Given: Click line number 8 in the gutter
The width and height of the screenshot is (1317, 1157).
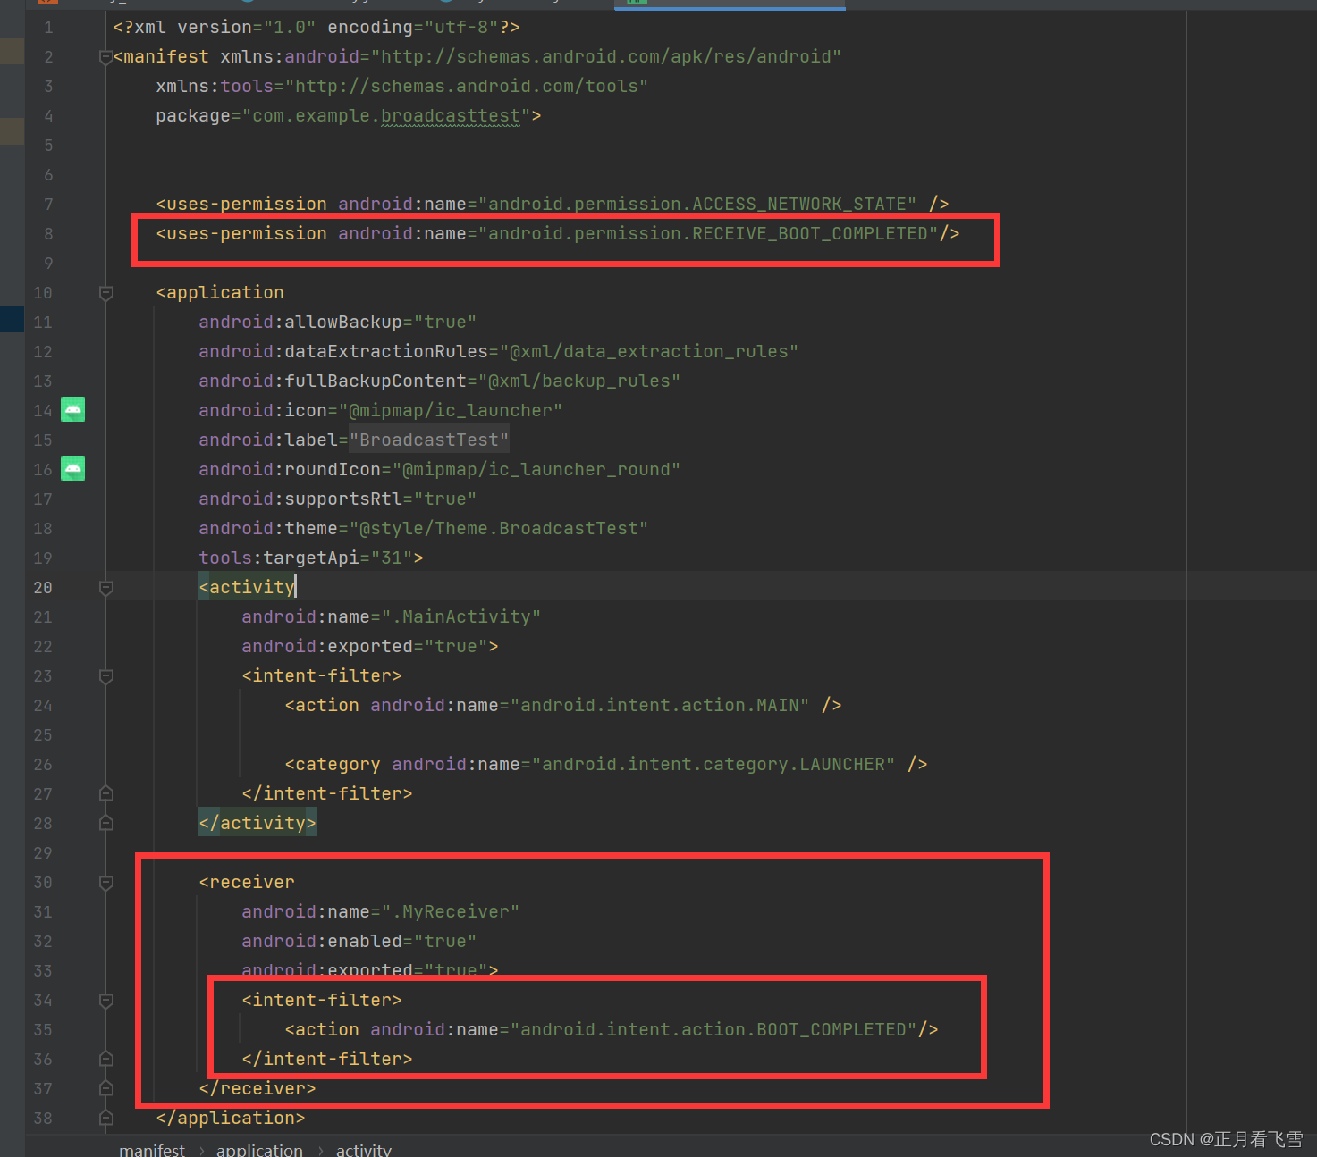Looking at the screenshot, I should coord(48,234).
